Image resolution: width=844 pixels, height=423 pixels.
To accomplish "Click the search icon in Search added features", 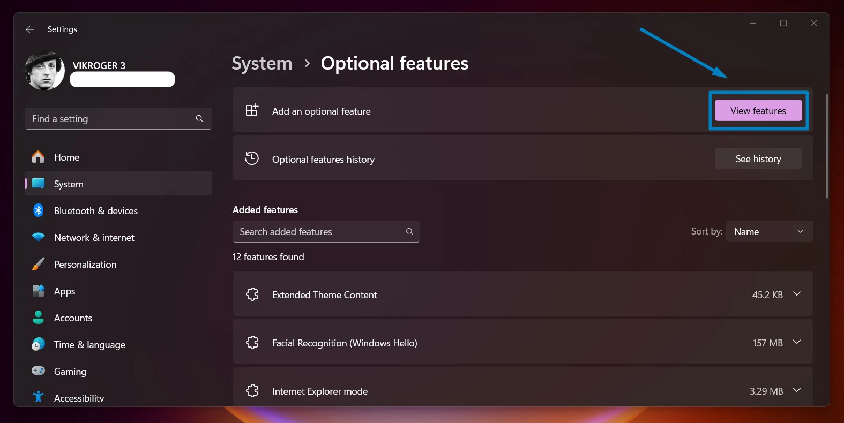I will 409,232.
